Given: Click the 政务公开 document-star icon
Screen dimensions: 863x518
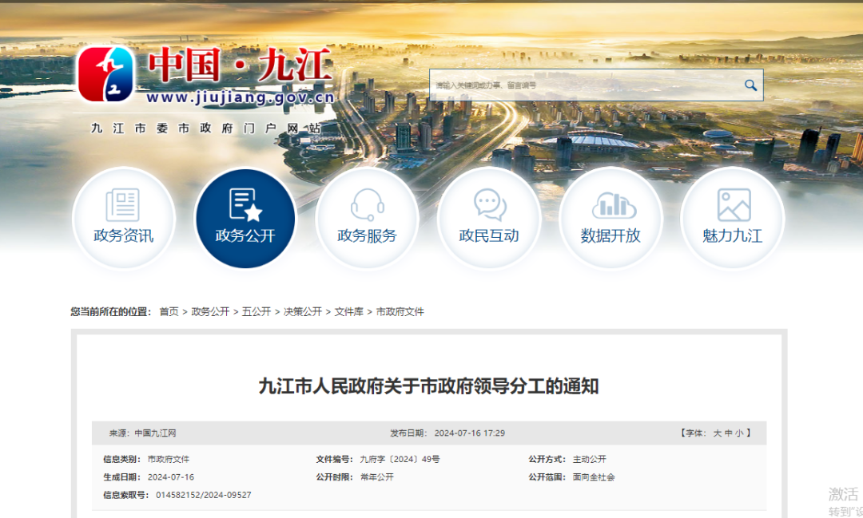Looking at the screenshot, I should (x=245, y=204).
